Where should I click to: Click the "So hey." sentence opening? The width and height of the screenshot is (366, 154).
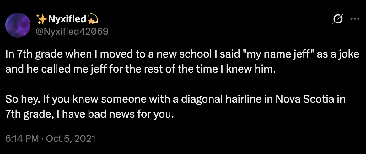coord(19,100)
